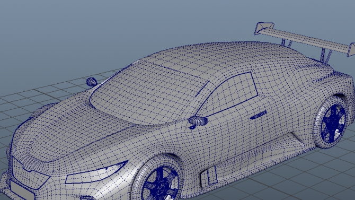355x200 pixels.
Task: Select the rear wheel rim
Action: pos(333,124)
